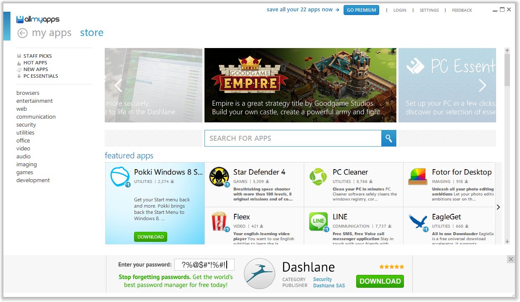Show previous banner with left arrow
This screenshot has height=302, width=520.
(x=118, y=85)
